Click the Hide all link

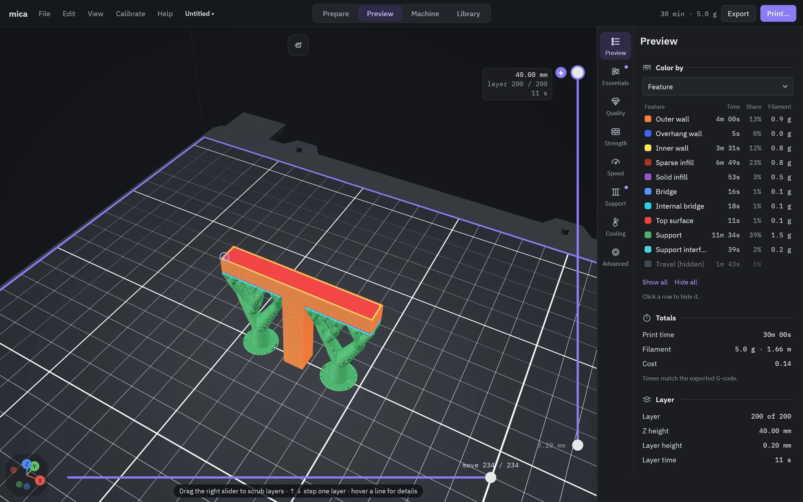(x=686, y=282)
